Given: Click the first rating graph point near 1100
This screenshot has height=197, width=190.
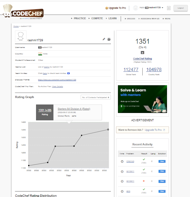Looking at the screenshot, I should pos(29,166).
